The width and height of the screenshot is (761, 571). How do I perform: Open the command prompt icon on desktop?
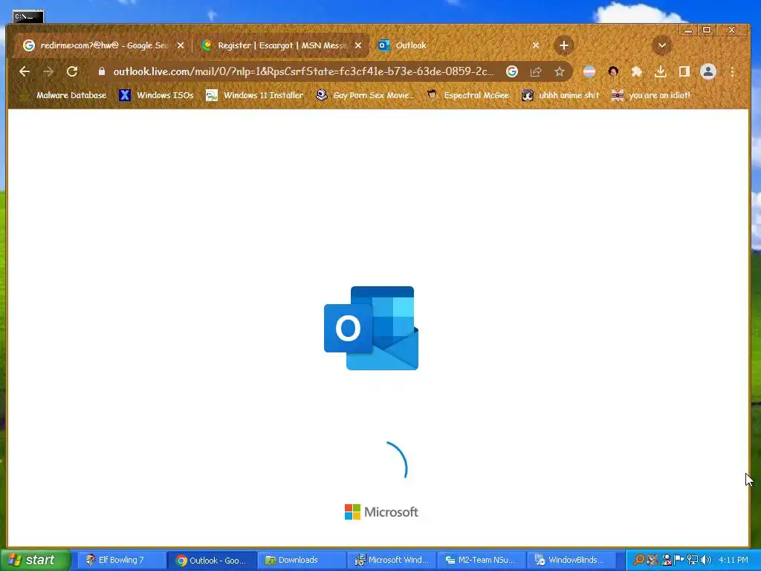point(28,17)
